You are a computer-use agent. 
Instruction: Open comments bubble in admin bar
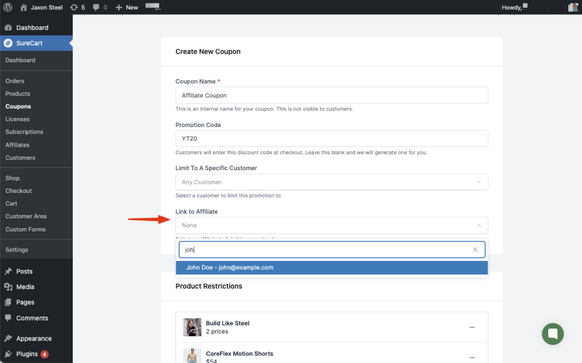click(x=100, y=7)
